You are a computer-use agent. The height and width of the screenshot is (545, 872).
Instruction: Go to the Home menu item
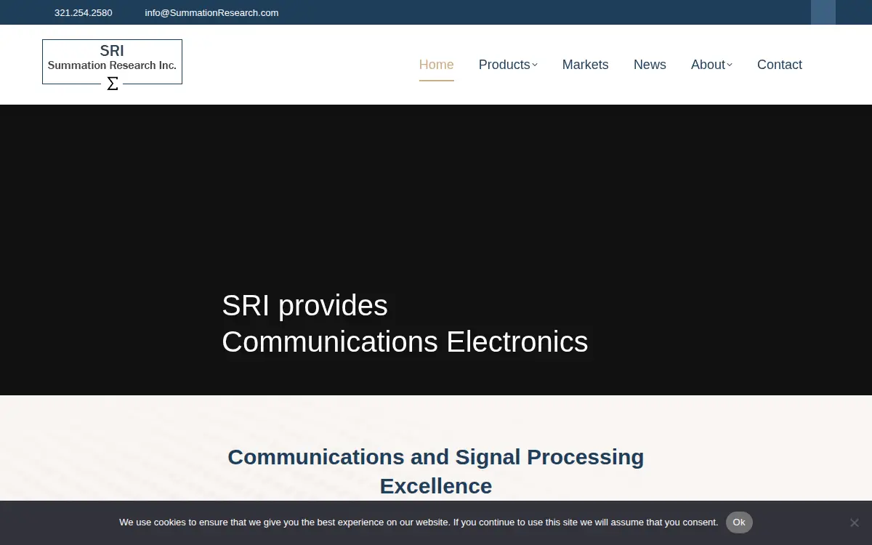[436, 65]
